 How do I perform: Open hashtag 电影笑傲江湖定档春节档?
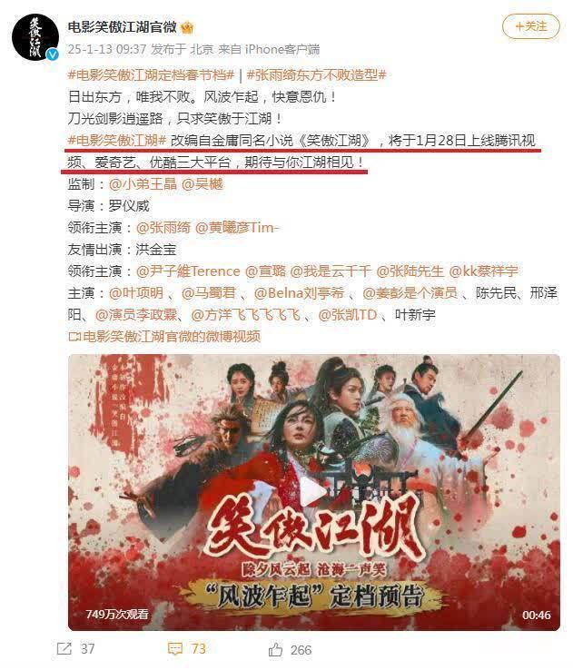click(151, 75)
